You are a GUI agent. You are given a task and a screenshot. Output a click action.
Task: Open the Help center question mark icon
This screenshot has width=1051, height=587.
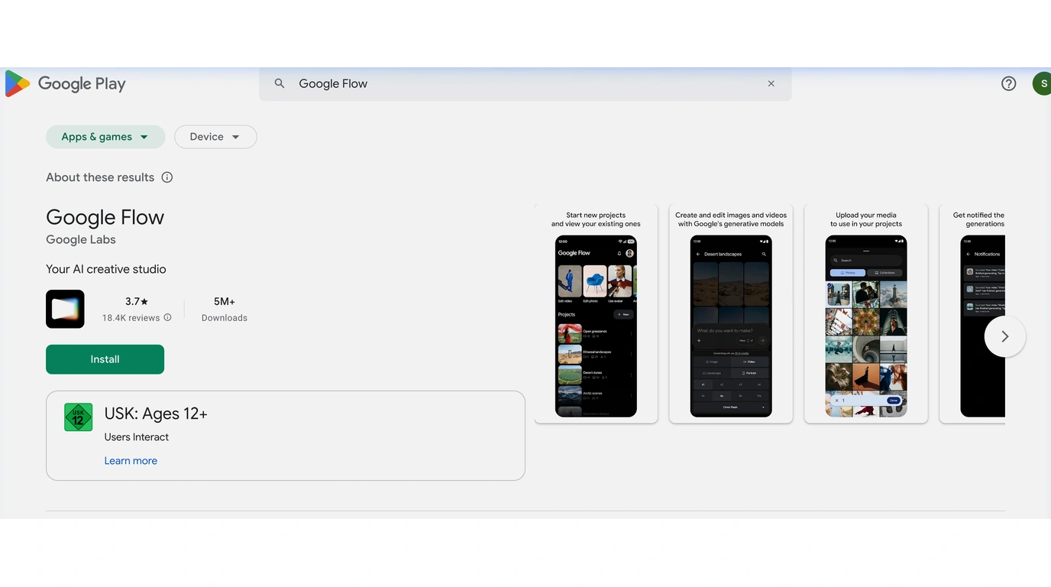point(1008,84)
